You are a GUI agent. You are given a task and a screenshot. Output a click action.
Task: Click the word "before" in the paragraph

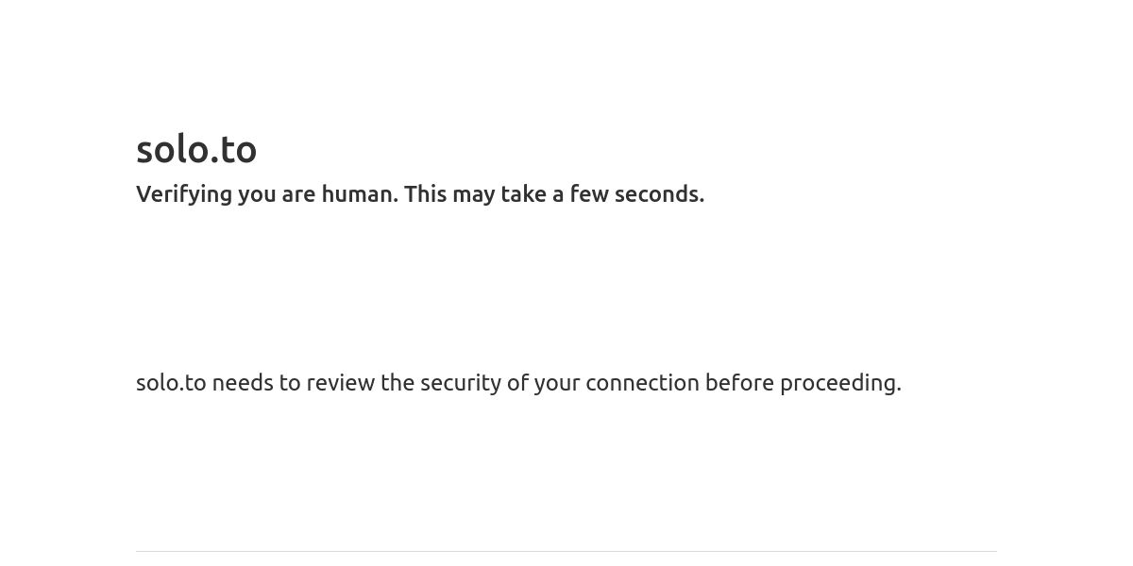click(x=739, y=383)
